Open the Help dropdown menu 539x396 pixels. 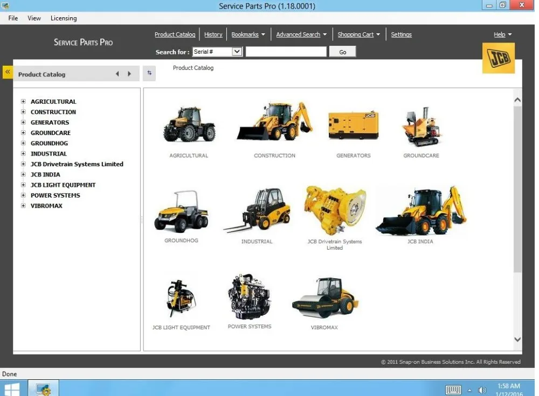click(x=502, y=34)
